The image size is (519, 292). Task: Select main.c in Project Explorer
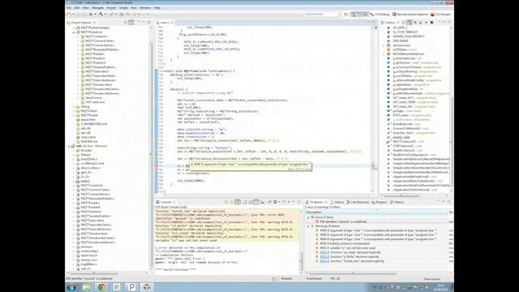pyautogui.click(x=85, y=181)
